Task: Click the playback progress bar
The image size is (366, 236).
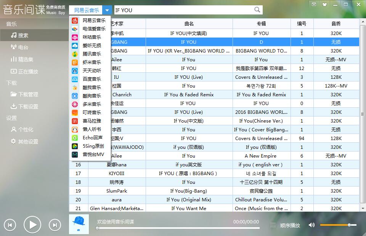Action: click(x=178, y=228)
